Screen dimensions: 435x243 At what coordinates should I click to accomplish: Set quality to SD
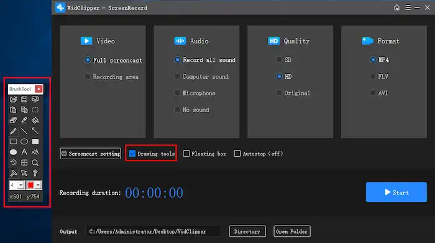click(284, 60)
